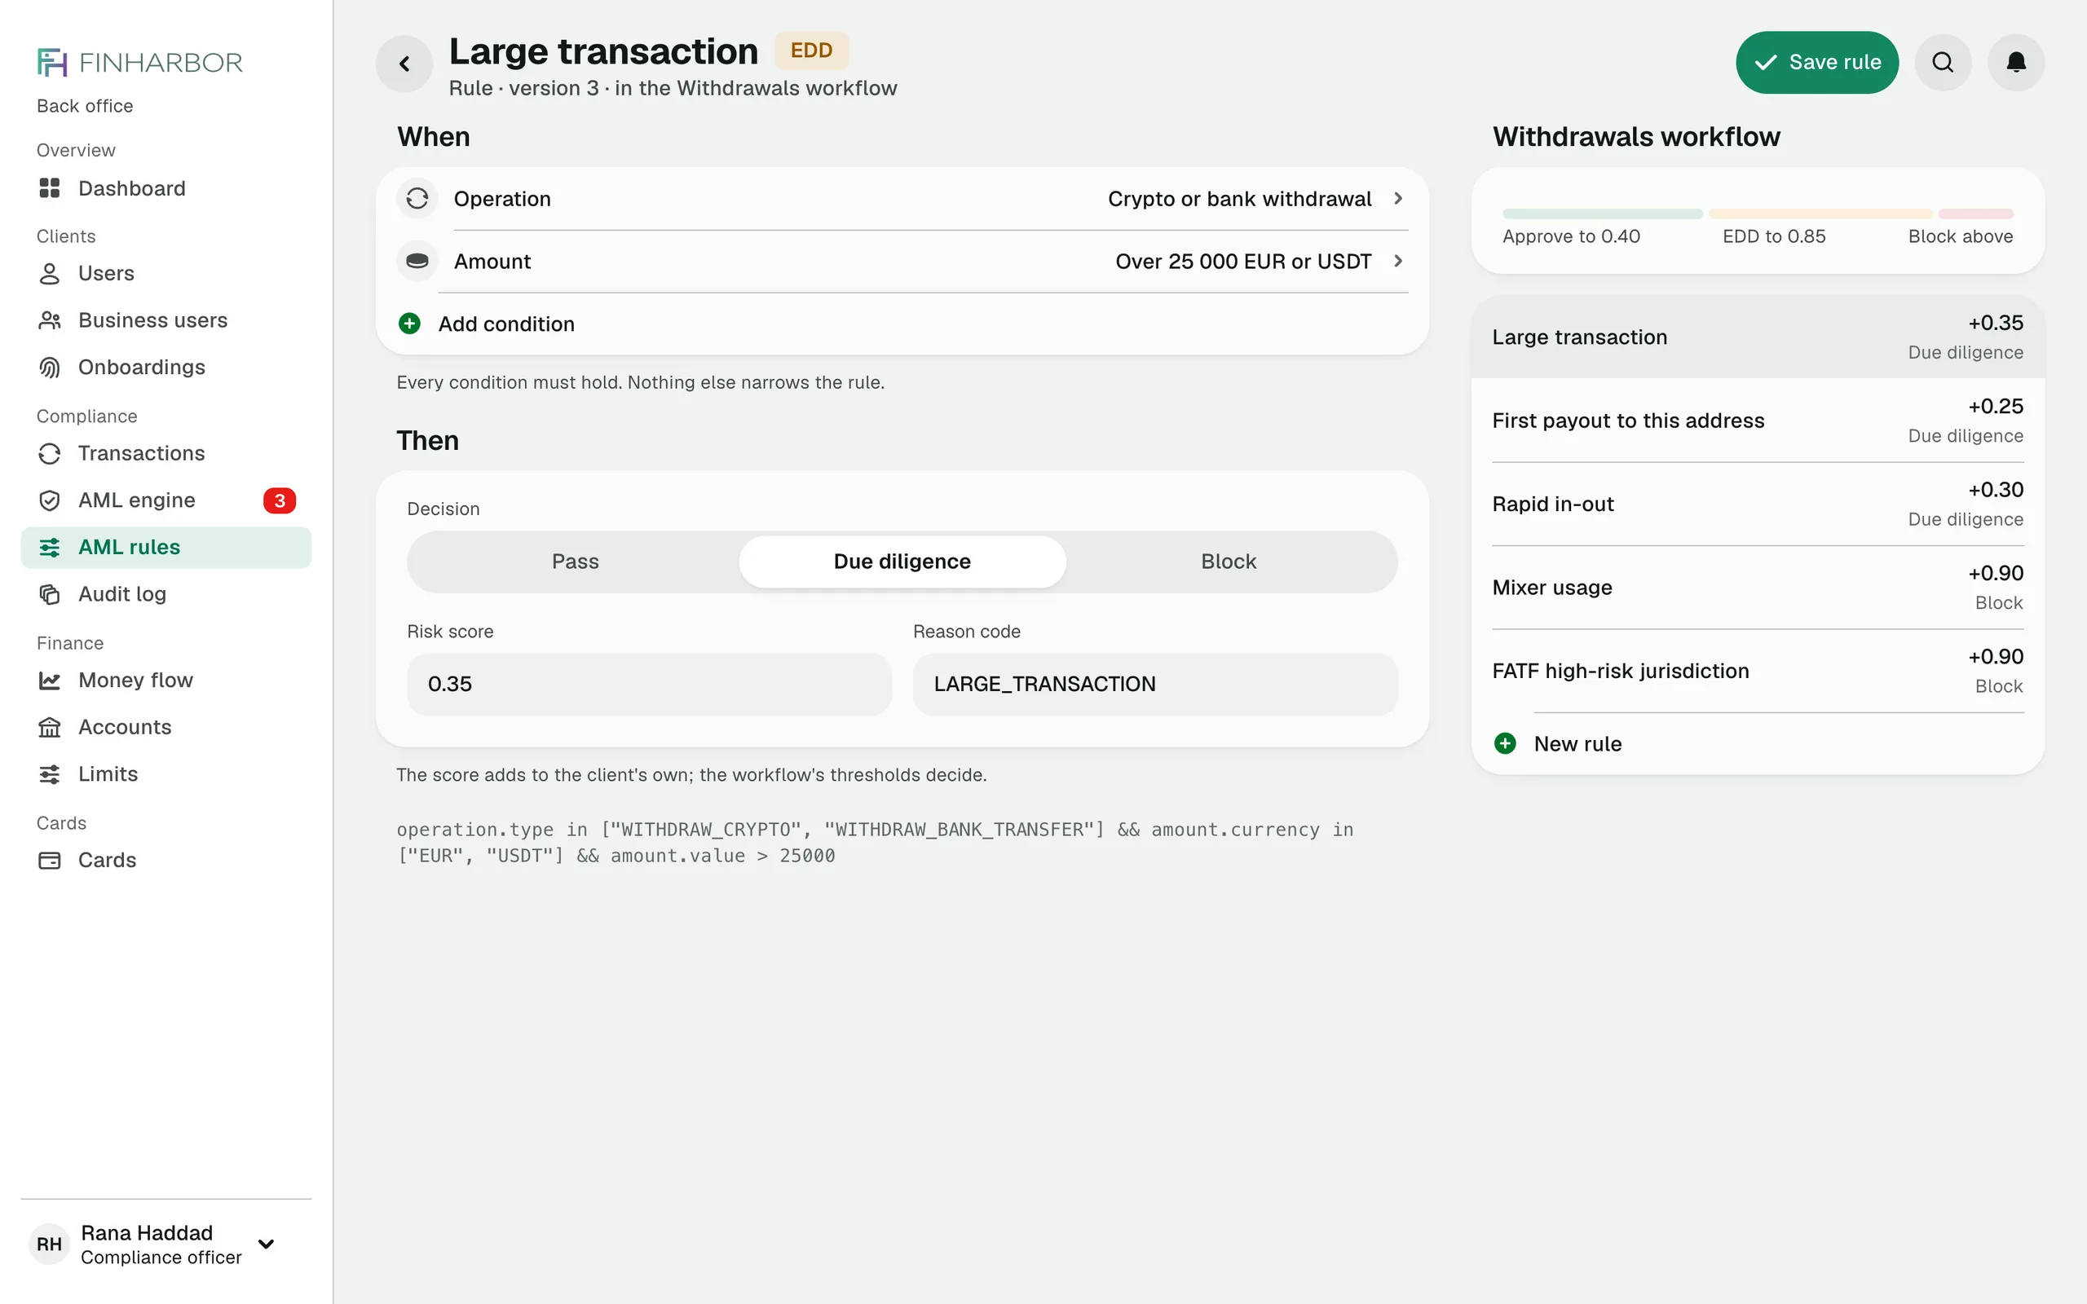Viewport: 2087px width, 1304px height.
Task: Open Dashboard via its grid icon
Action: (49, 188)
